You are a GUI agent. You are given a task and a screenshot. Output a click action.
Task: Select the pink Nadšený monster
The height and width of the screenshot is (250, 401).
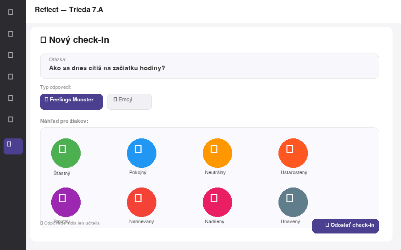point(217,202)
